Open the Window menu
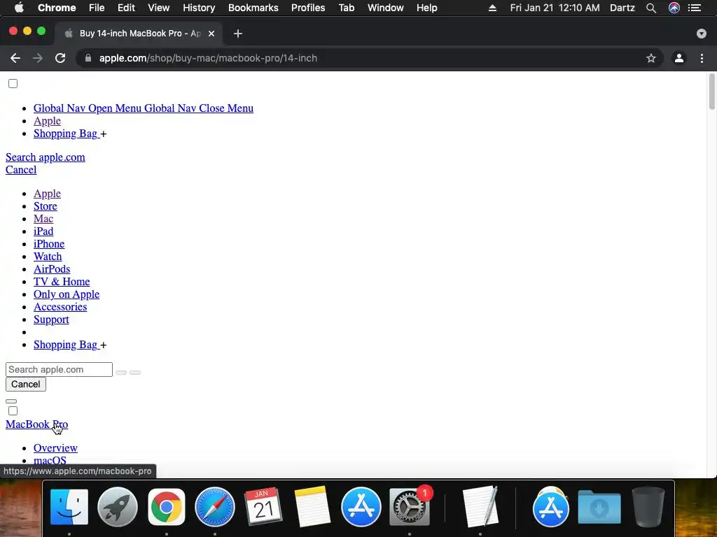The width and height of the screenshot is (717, 537). [x=386, y=8]
